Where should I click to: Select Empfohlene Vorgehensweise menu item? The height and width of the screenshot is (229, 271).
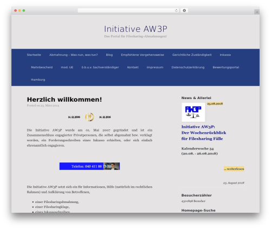coord(143,55)
